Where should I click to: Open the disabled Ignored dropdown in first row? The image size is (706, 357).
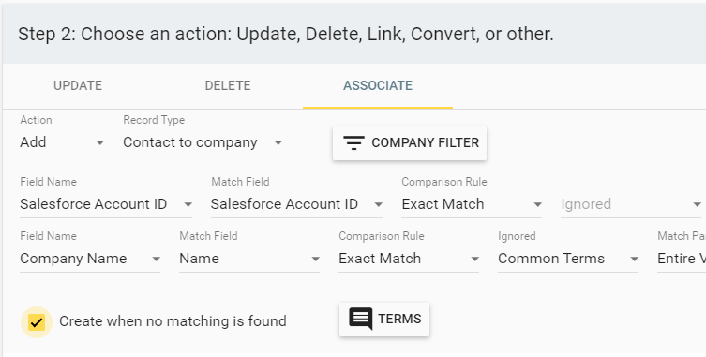pyautogui.click(x=631, y=204)
